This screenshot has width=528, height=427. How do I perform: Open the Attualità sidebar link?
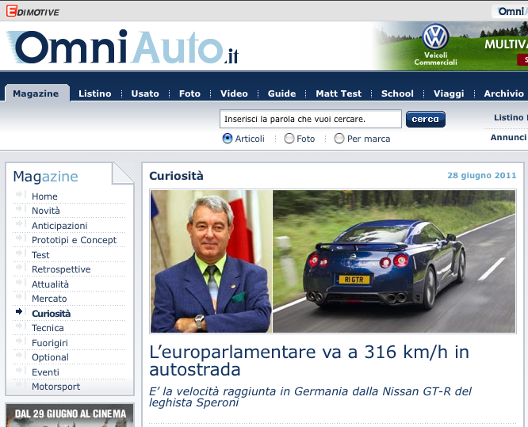pyautogui.click(x=50, y=284)
